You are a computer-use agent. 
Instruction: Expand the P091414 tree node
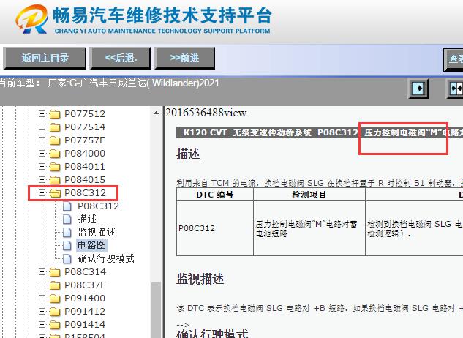[x=42, y=324]
